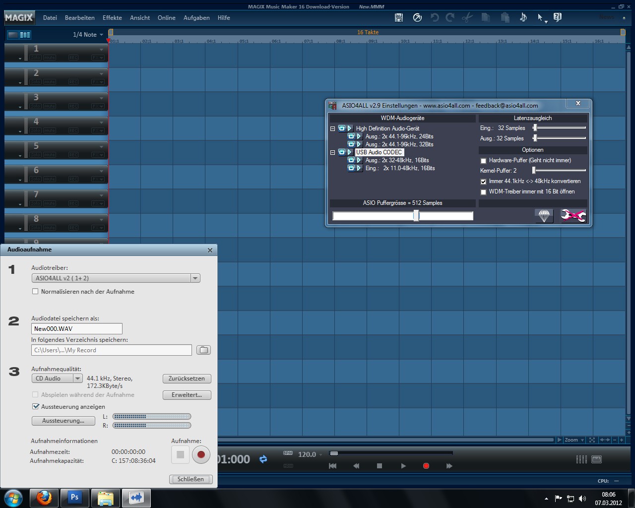Image resolution: width=635 pixels, height=508 pixels.
Task: Open the Bearbeiten menu
Action: tap(79, 17)
